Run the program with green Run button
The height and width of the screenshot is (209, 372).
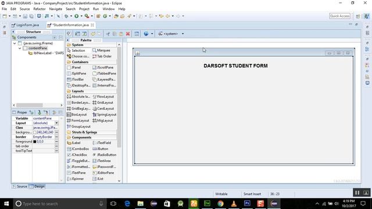tap(76, 16)
